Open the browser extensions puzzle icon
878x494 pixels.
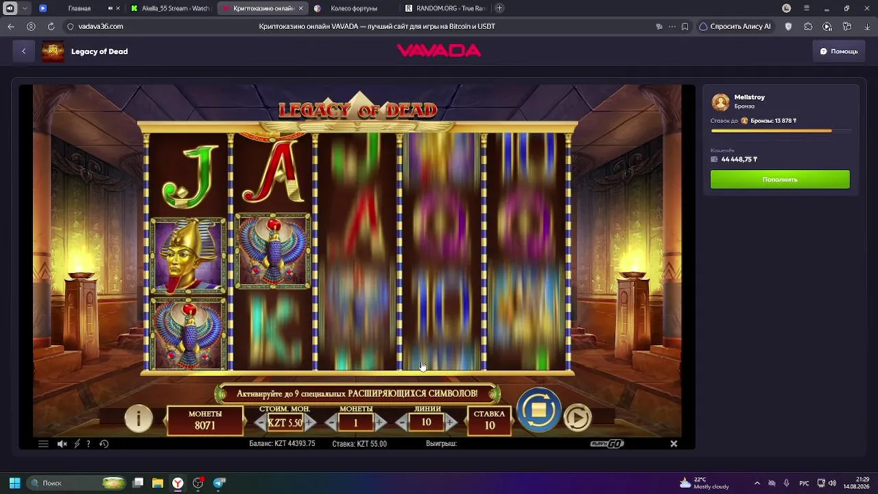click(808, 26)
